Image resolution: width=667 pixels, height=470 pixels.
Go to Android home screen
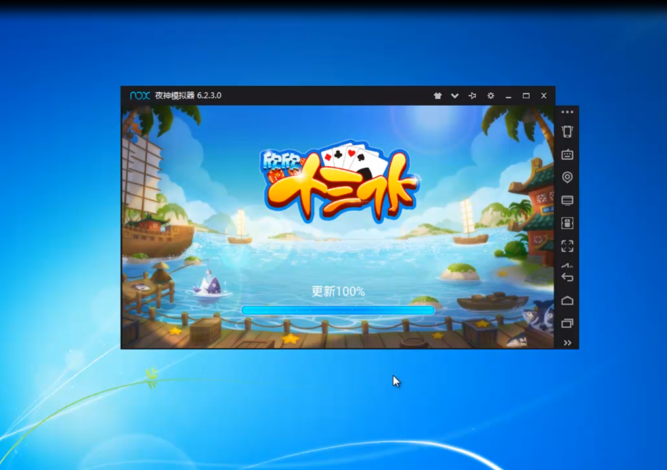click(567, 301)
